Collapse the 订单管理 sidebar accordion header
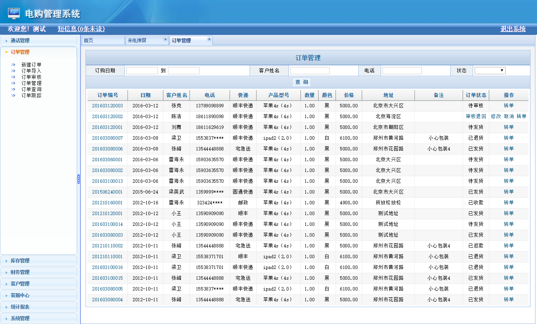The image size is (537, 324). [39, 52]
